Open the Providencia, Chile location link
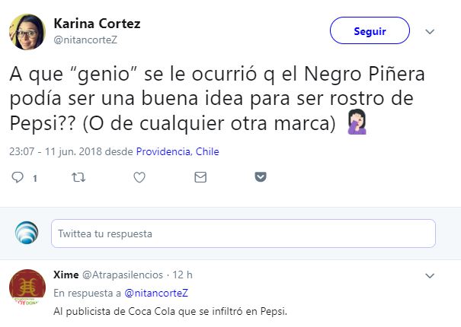Screen dimensions: 461x327 [x=178, y=151]
